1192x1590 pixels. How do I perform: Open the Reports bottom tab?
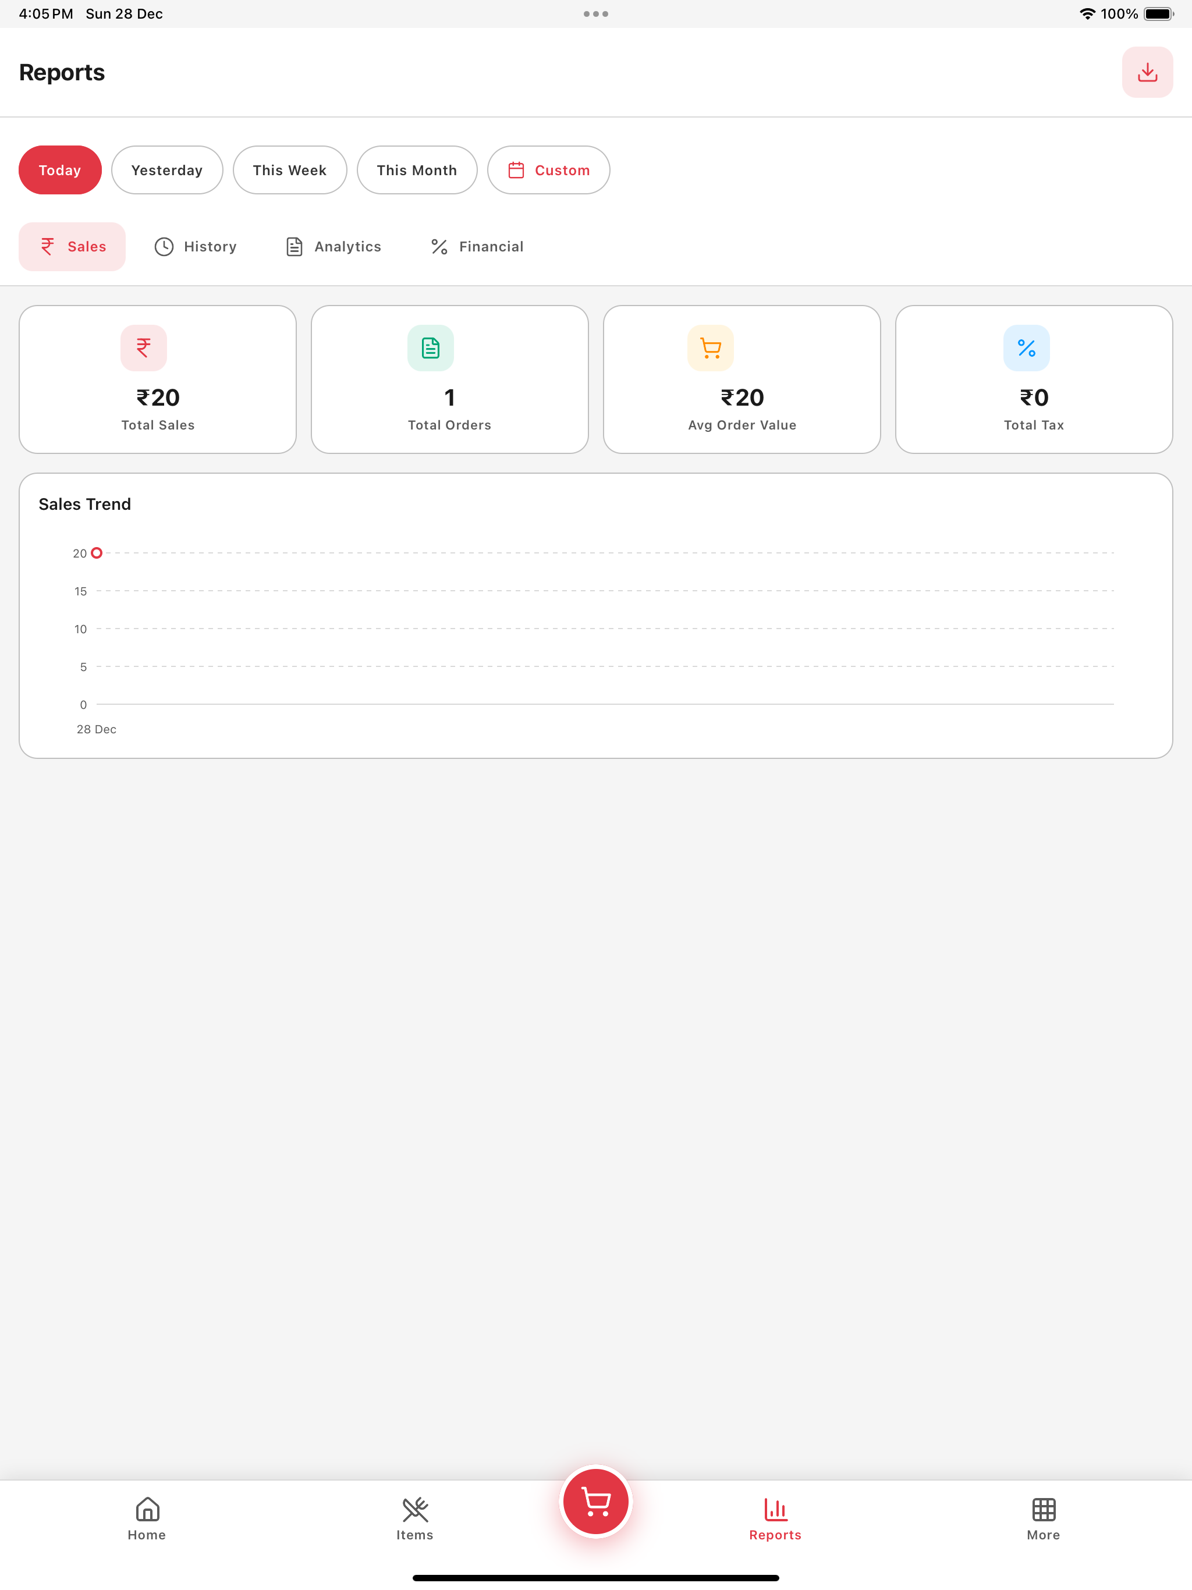tap(775, 1519)
